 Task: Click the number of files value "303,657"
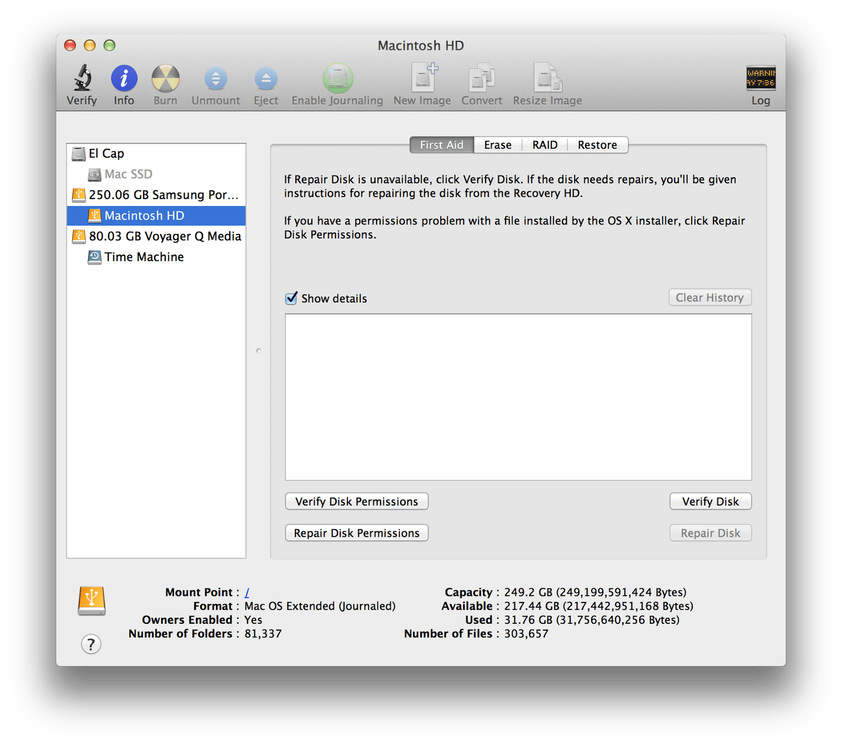tap(527, 634)
